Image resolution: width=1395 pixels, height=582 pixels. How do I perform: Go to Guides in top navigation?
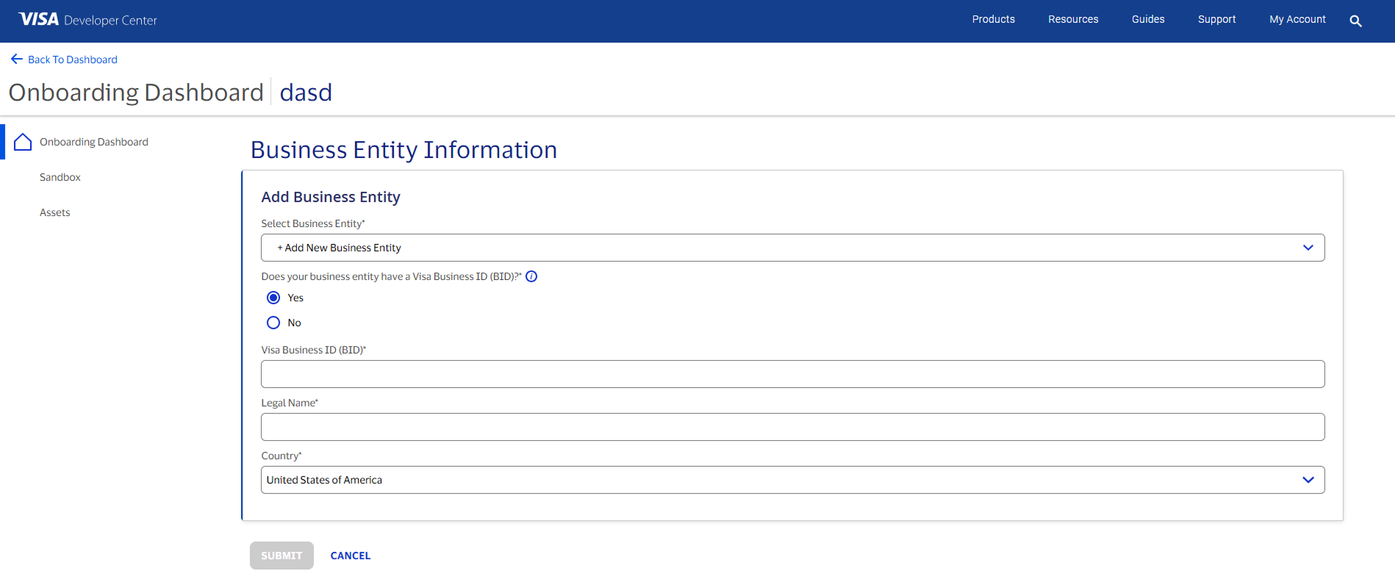(x=1147, y=20)
